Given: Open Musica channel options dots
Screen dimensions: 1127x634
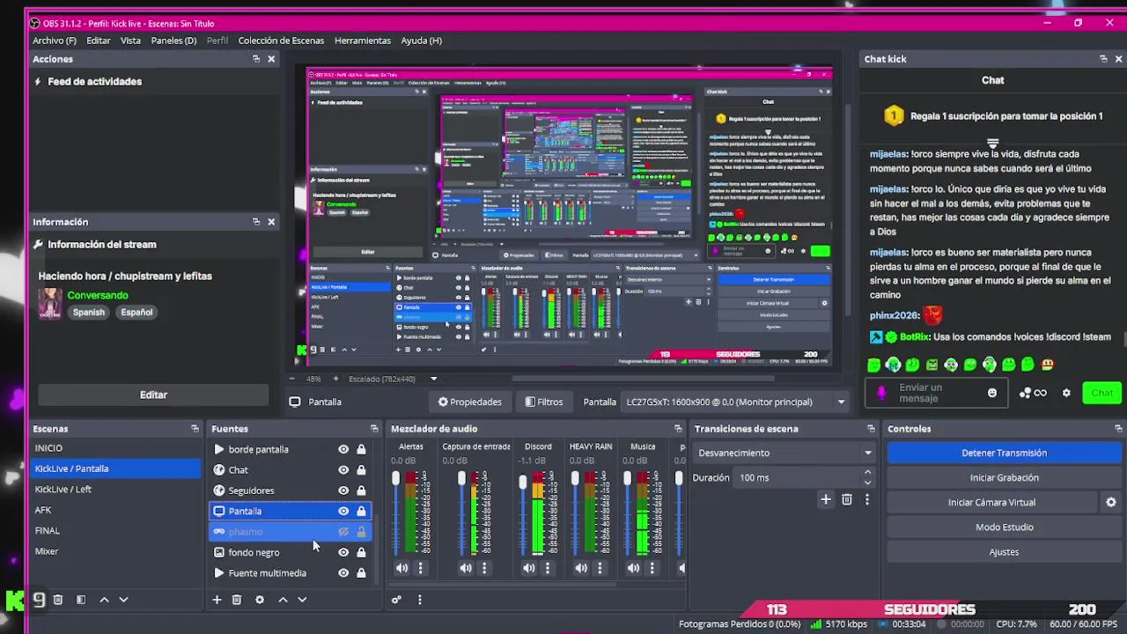Looking at the screenshot, I should [652, 568].
